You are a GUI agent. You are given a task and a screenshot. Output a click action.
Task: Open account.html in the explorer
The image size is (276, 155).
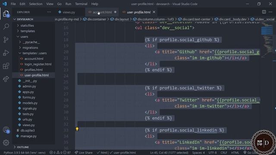pyautogui.click(x=34, y=59)
